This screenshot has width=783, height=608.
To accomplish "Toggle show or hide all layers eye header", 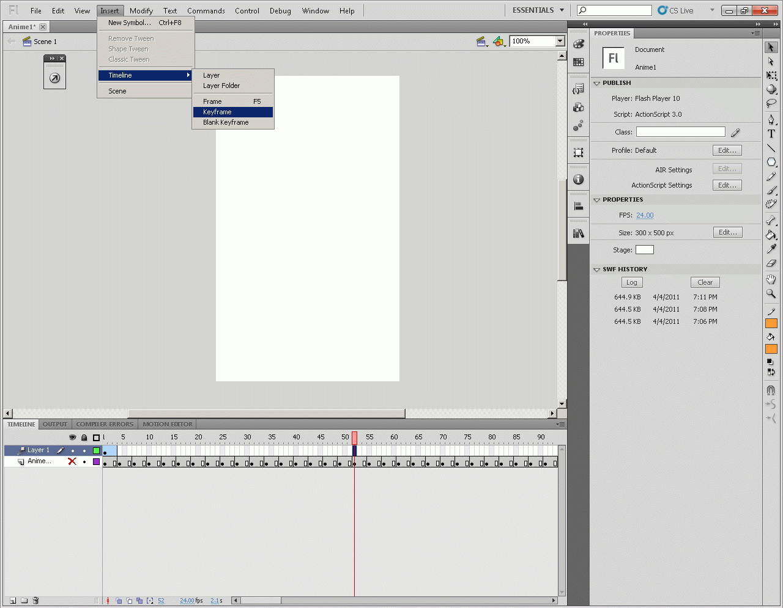I will click(73, 438).
